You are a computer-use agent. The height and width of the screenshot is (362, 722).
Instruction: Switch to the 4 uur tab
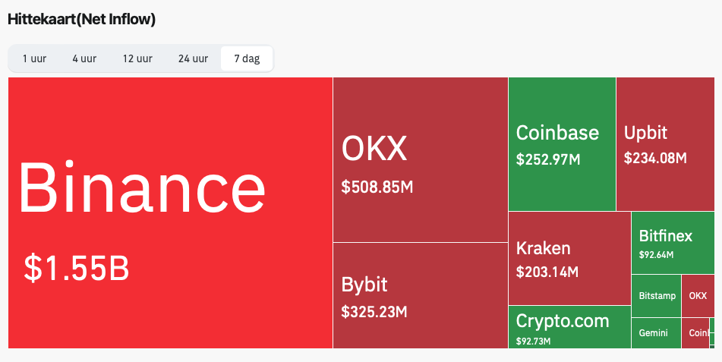[x=84, y=59]
